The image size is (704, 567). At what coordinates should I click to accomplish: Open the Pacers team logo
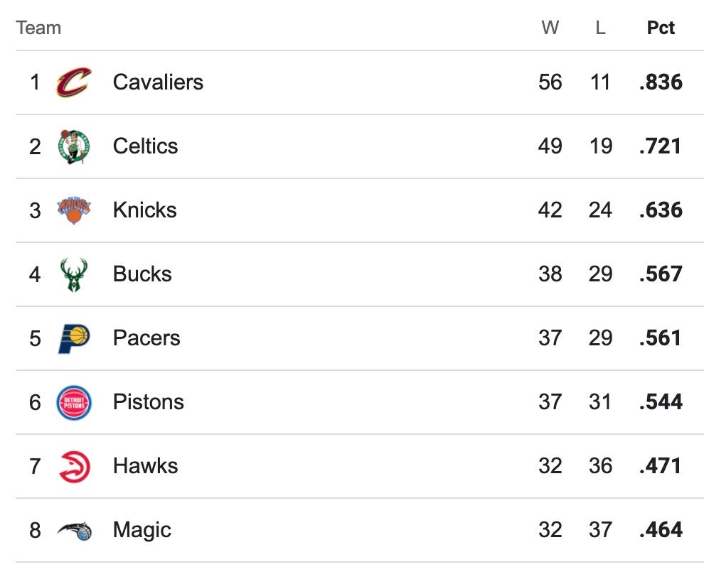click(74, 338)
